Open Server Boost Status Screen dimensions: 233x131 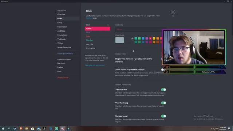pos(68,53)
